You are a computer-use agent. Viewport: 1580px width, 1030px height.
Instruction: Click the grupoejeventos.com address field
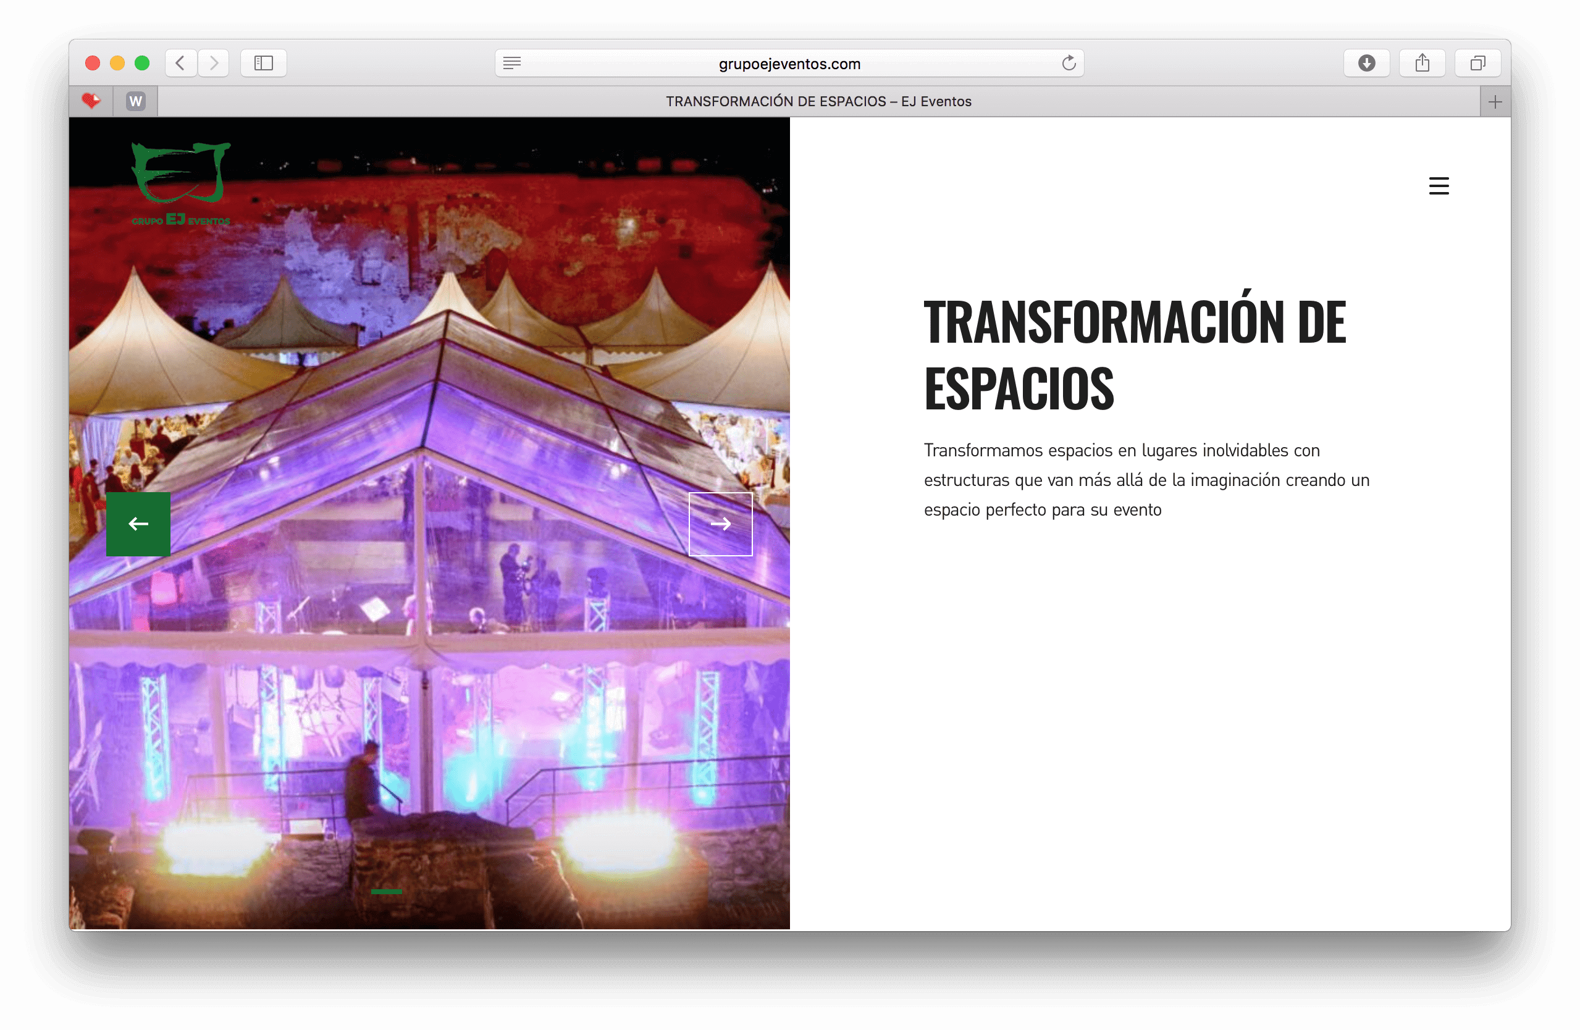coord(789,64)
